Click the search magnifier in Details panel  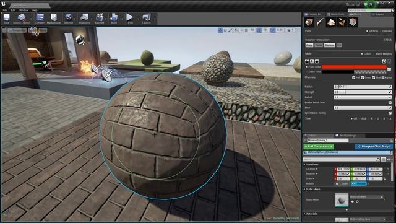(378, 159)
